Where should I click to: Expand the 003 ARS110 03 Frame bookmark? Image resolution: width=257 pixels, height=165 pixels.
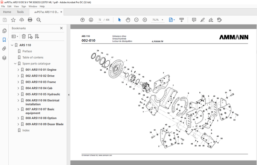coord(18,82)
